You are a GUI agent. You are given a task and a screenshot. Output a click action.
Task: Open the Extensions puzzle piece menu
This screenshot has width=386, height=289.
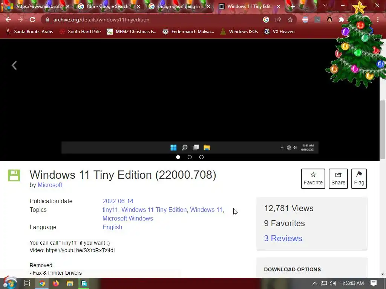point(342,20)
